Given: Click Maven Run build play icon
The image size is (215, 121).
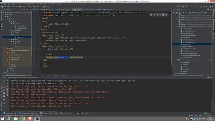Looking at the screenshot, I should pos(187,13).
